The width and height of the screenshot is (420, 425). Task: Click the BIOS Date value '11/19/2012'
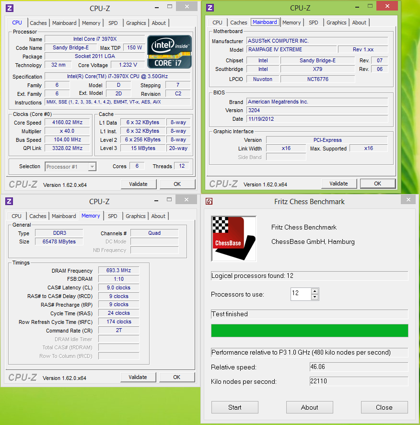point(317,119)
